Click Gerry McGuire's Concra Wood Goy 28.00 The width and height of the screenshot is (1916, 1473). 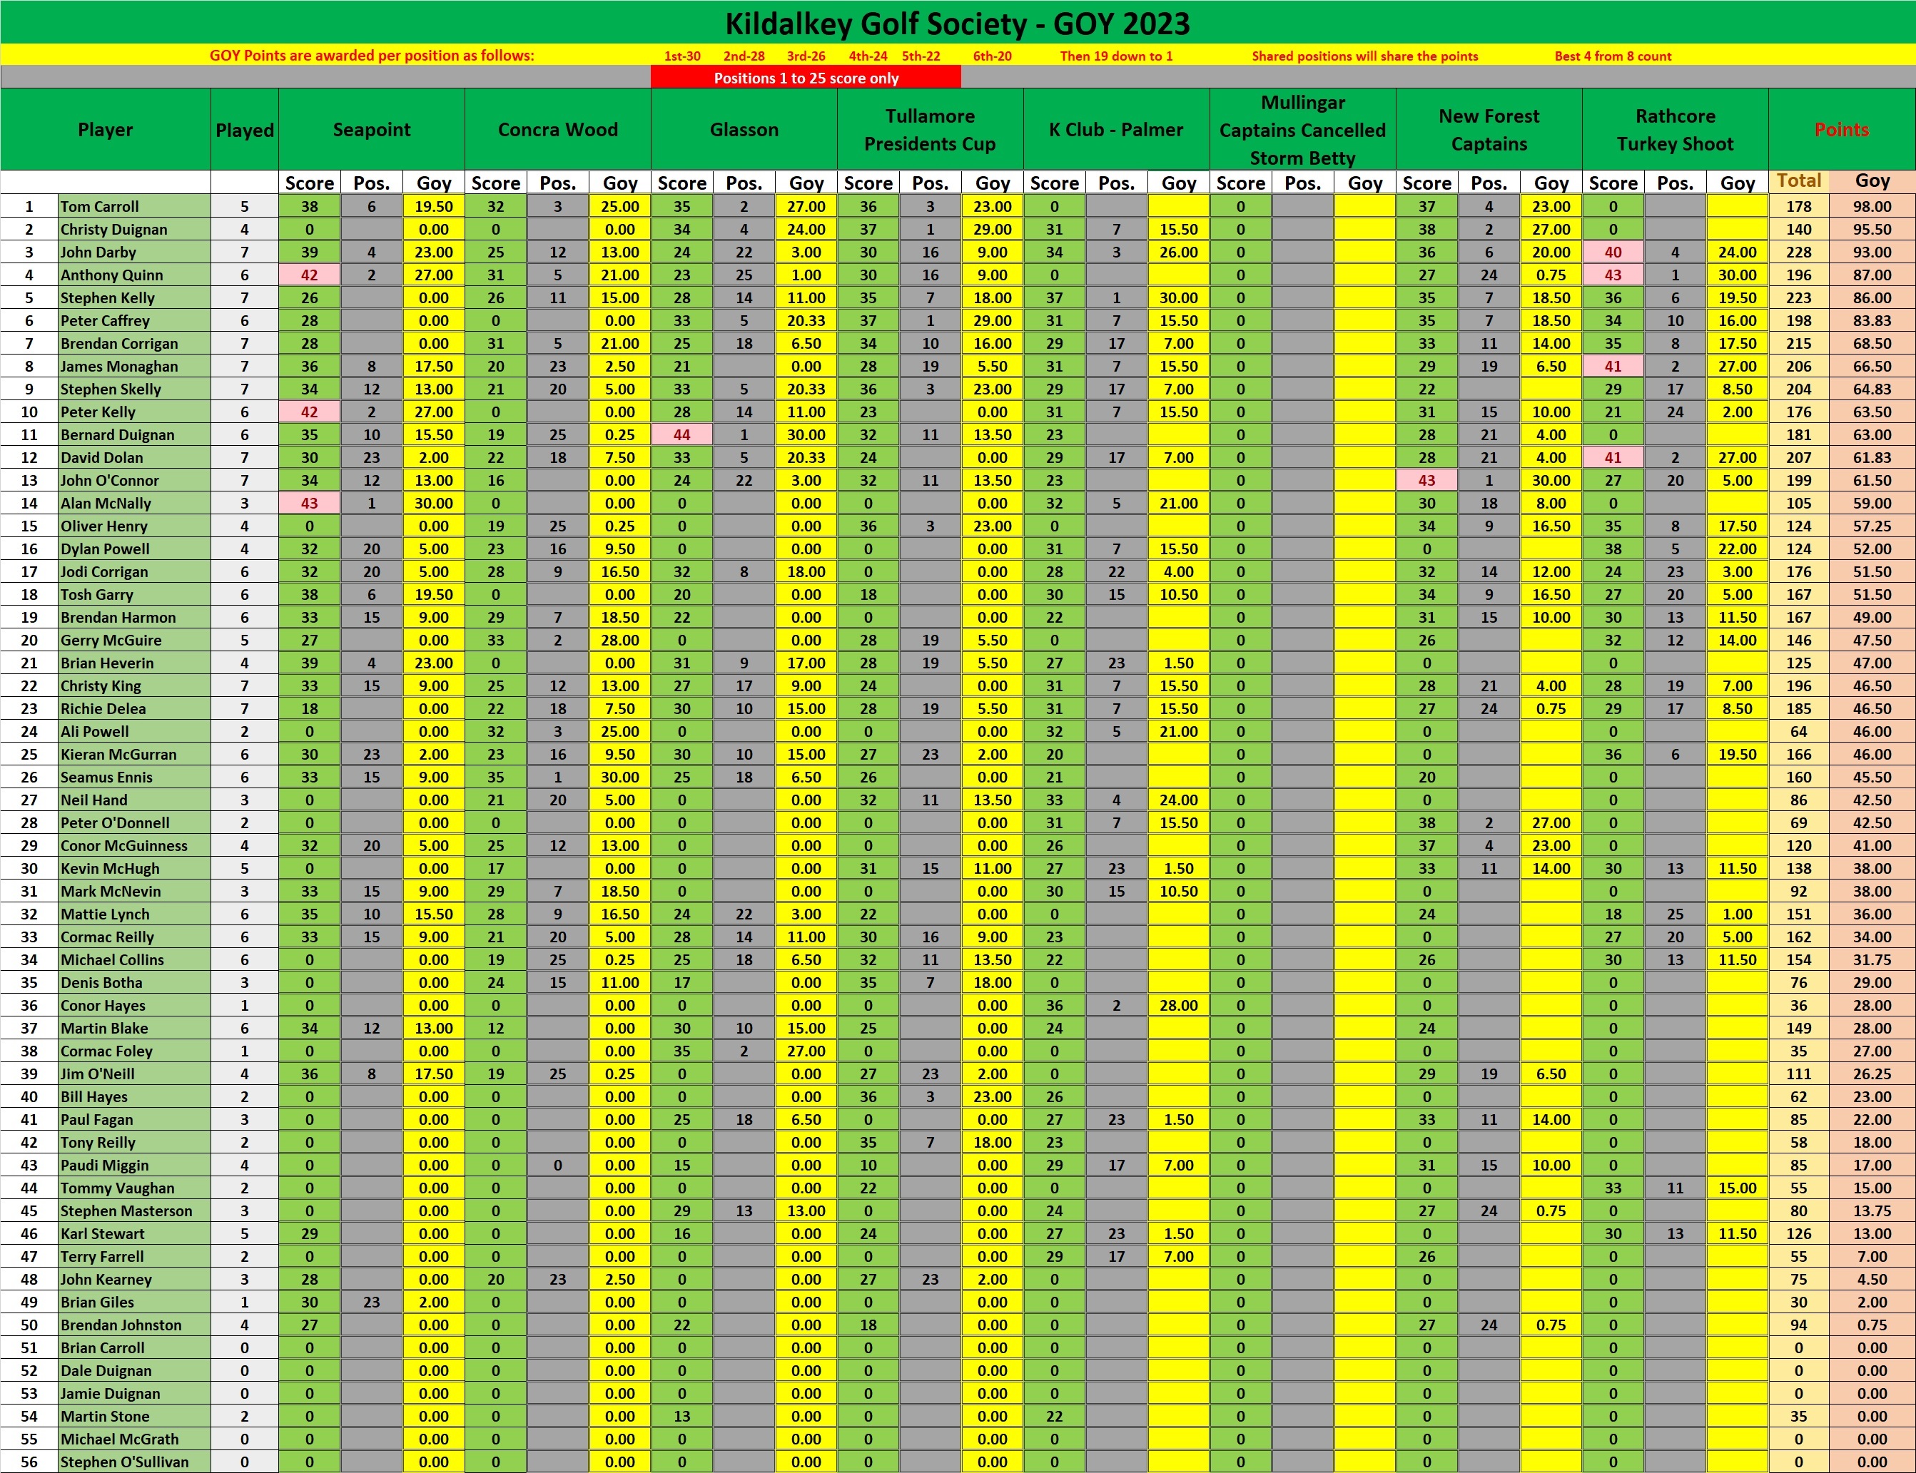point(620,640)
